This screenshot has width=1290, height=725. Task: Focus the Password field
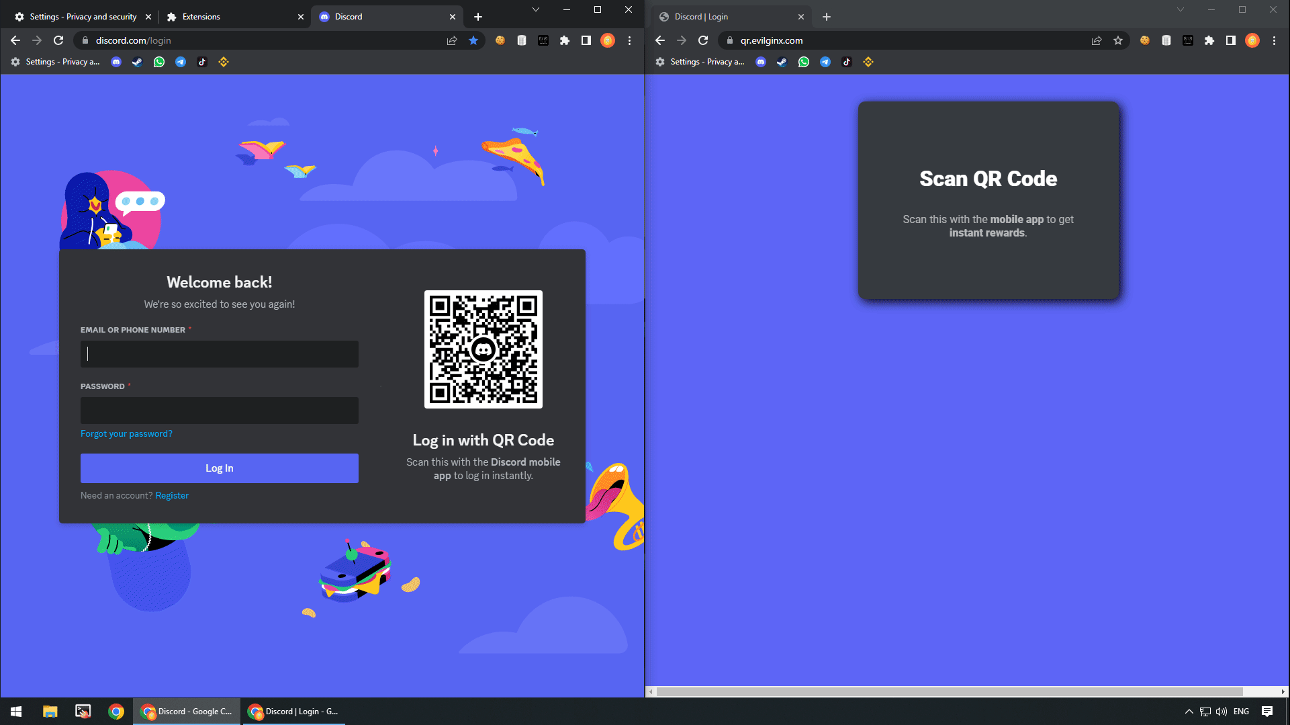(220, 411)
